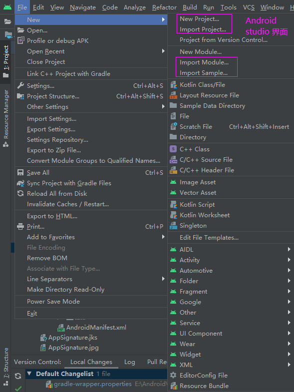This screenshot has width=294, height=392.
Task: Click the Settings wrench icon
Action: point(20,85)
